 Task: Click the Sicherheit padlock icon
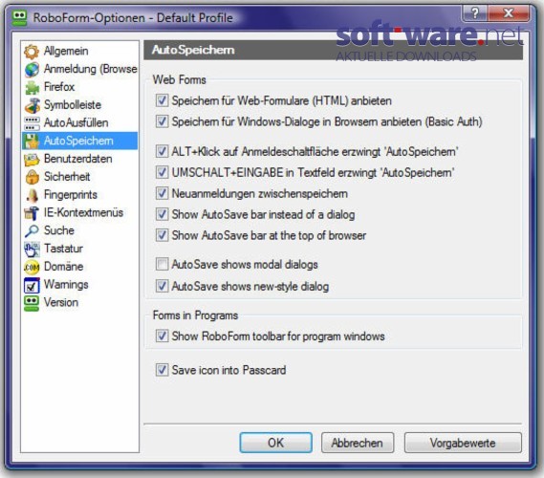click(32, 177)
